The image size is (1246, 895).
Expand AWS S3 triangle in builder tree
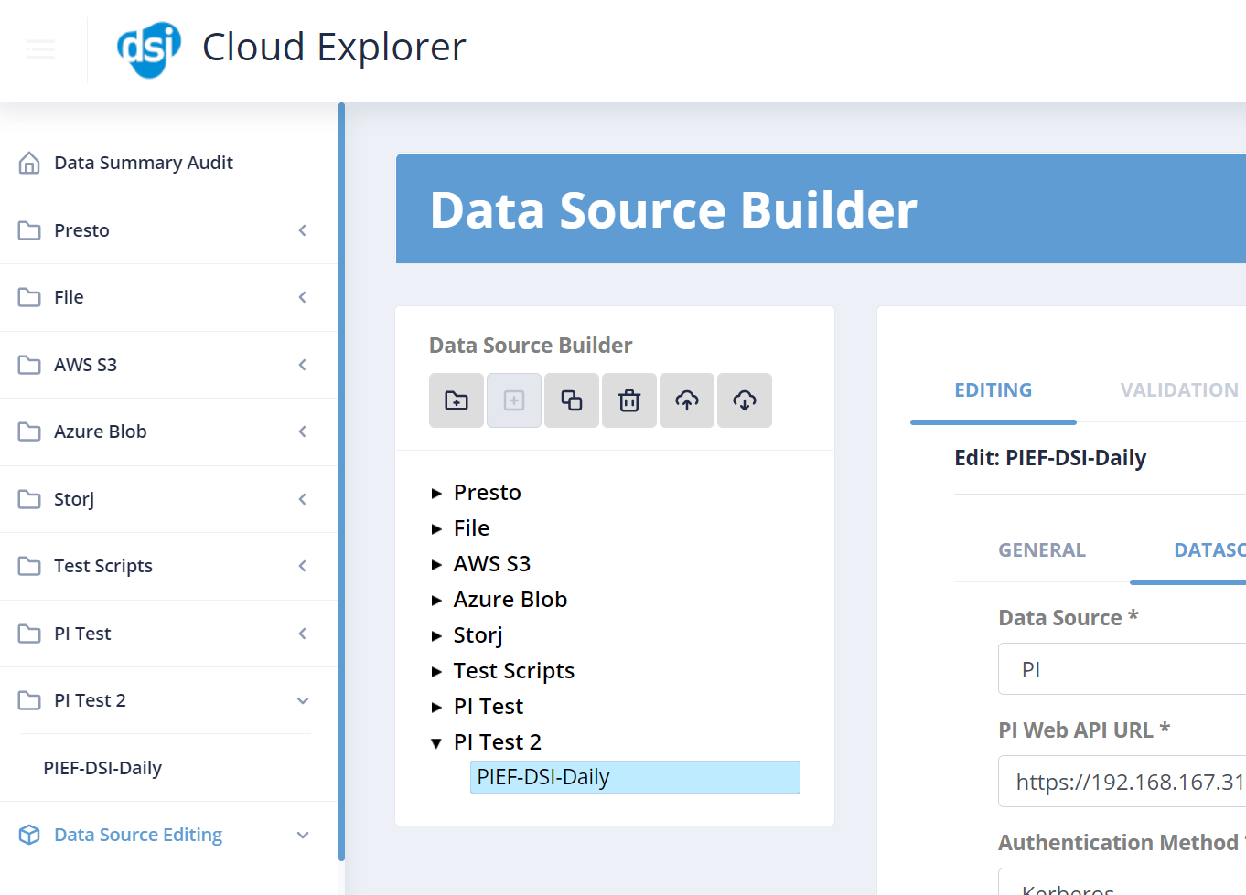[436, 565]
